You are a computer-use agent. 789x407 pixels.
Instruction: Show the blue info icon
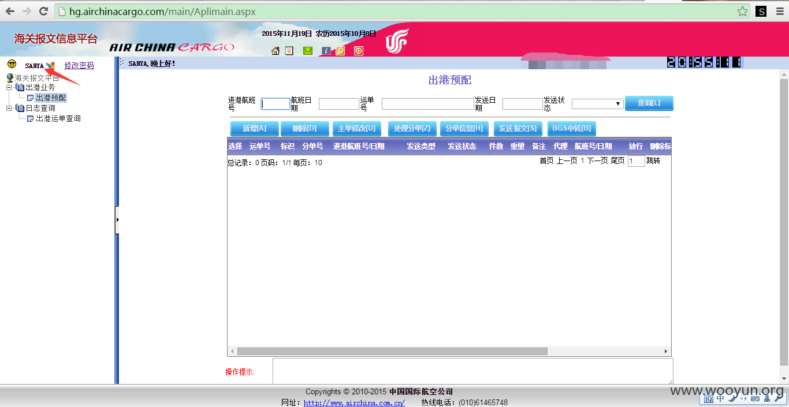click(326, 51)
